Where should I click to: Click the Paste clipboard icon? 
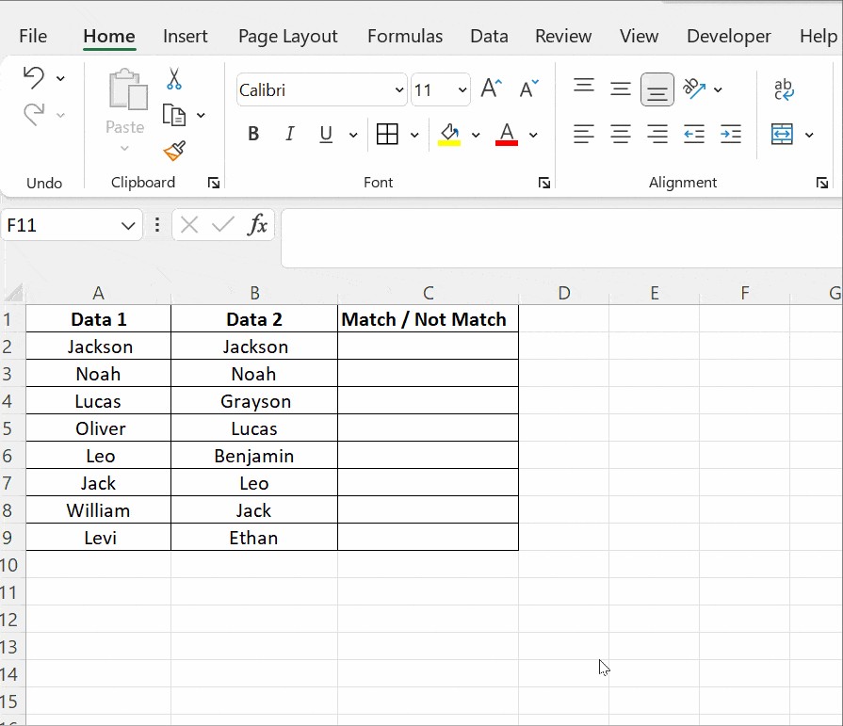click(x=128, y=89)
